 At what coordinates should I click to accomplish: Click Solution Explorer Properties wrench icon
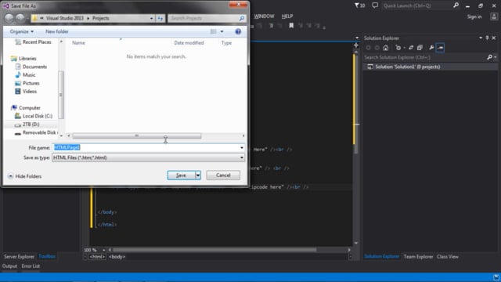click(x=431, y=48)
